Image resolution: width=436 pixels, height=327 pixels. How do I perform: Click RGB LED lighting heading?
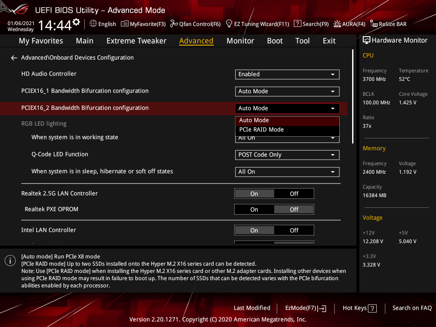[44, 124]
